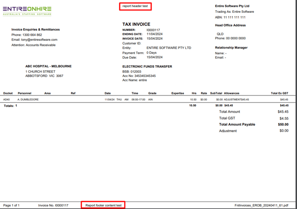Select the "report header test" text box
This screenshot has width=297, height=209.
pos(135,6)
